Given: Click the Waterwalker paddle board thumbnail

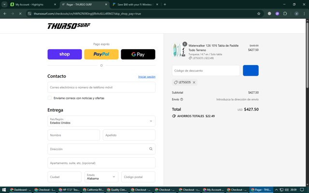Looking at the screenshot, I should coord(179,50).
